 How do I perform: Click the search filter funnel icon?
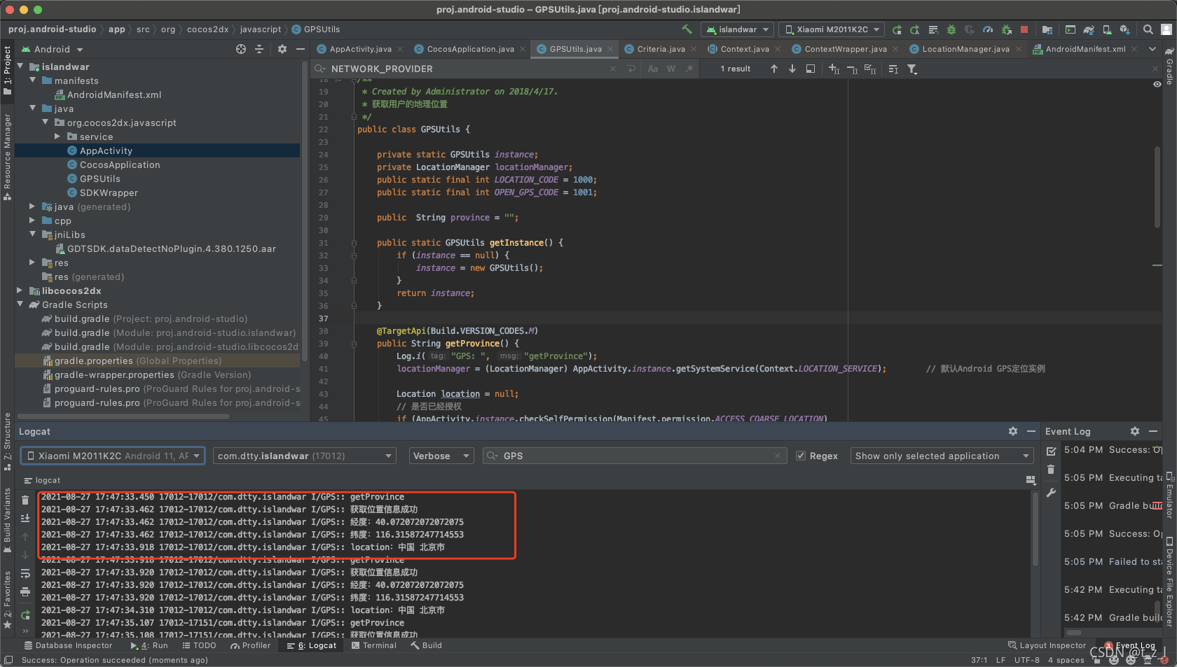click(x=912, y=69)
